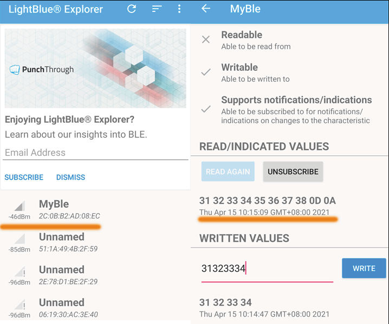Click the -46dBm signal strength label
The height and width of the screenshot is (324, 389).
[x=20, y=217]
